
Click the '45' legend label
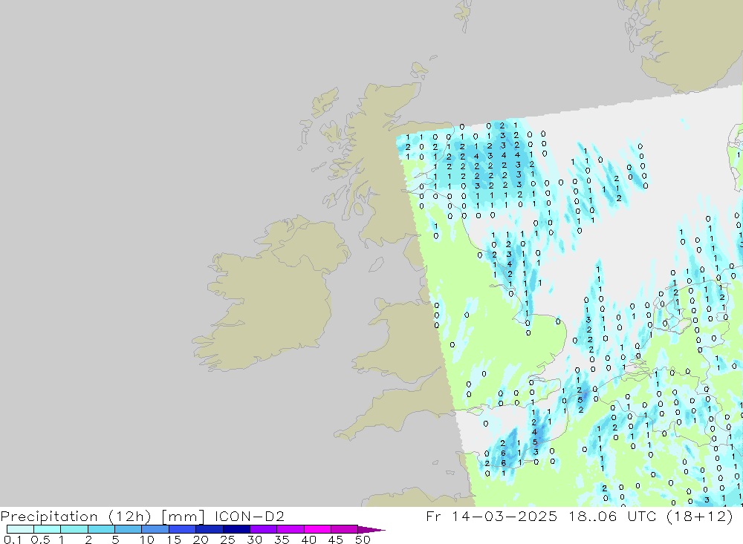tap(336, 540)
